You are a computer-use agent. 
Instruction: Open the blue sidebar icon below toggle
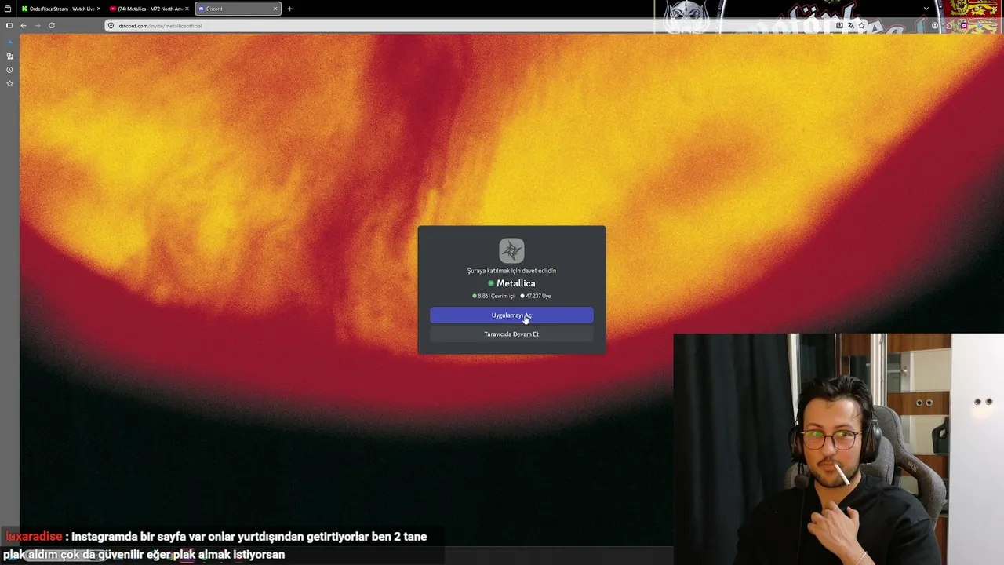coord(9,42)
